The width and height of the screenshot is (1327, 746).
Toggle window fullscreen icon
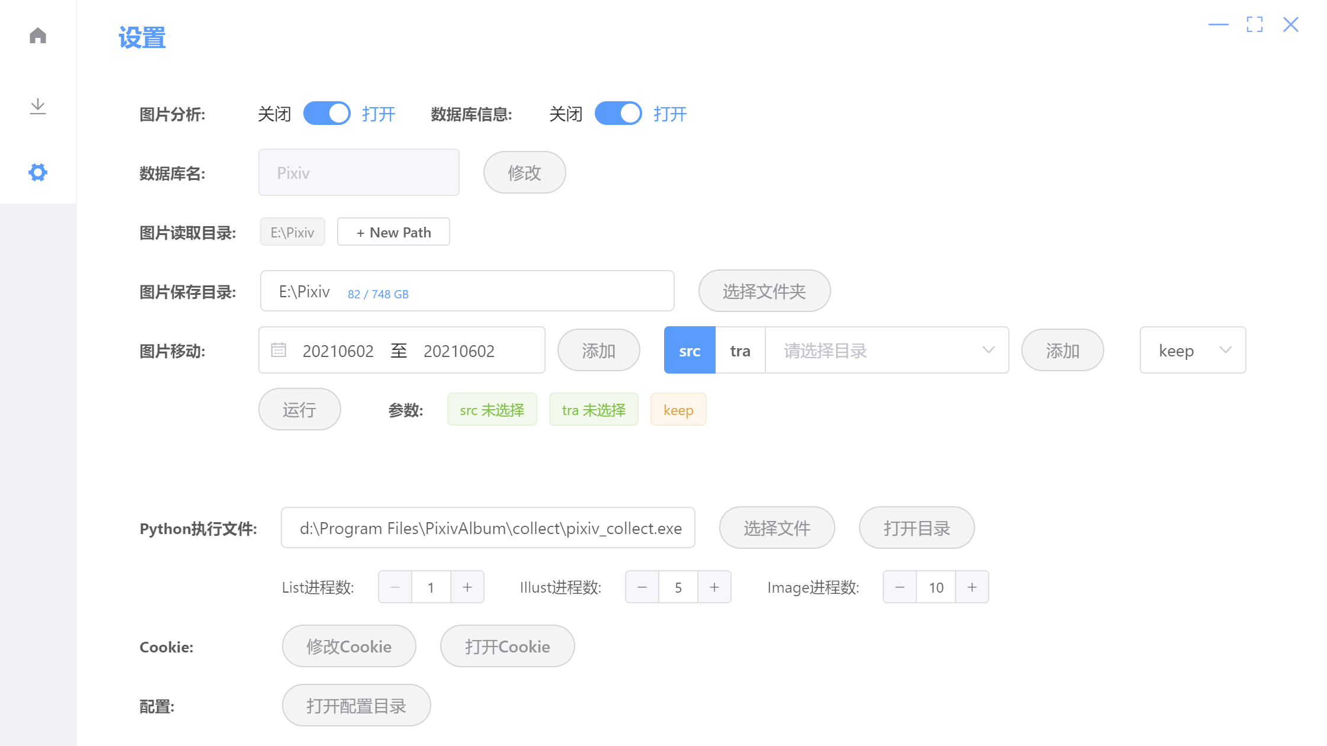1255,25
